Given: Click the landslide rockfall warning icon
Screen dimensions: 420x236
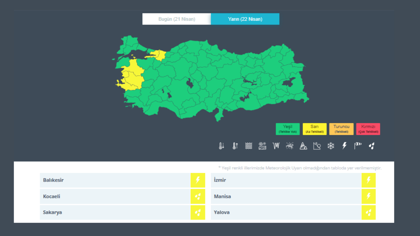Looking at the screenshot, I should point(317,146).
